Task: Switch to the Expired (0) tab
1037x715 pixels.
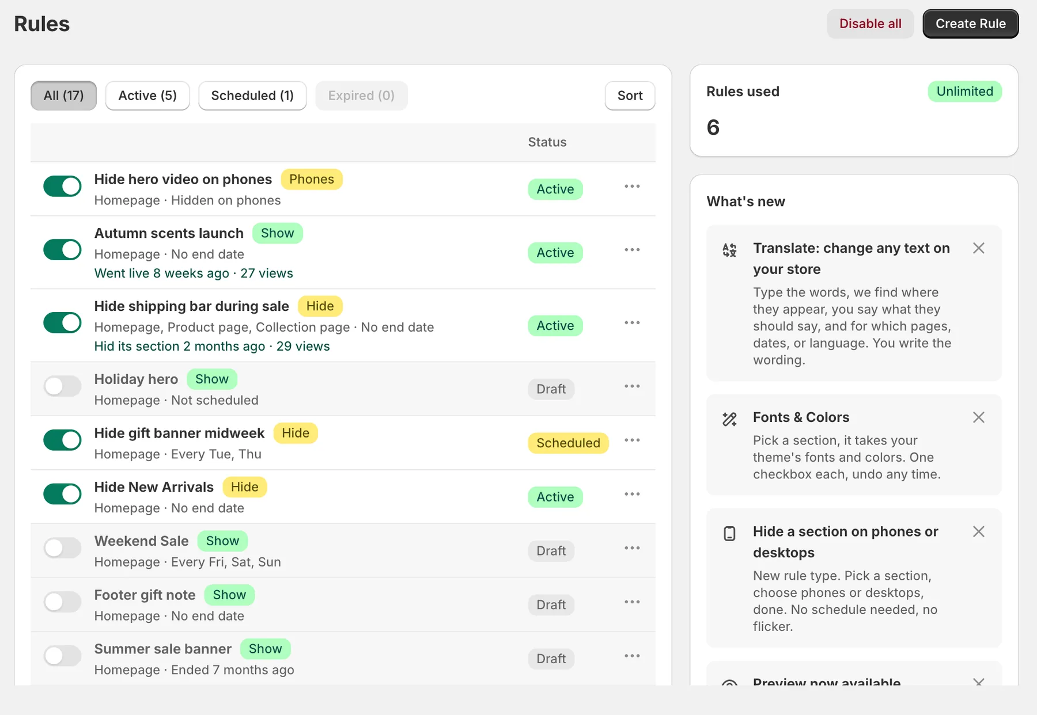Action: (x=361, y=96)
